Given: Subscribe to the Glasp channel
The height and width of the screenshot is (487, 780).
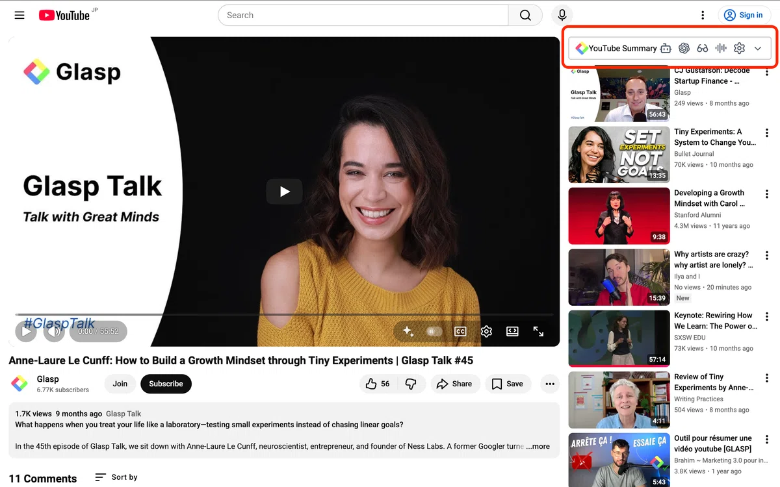Looking at the screenshot, I should [166, 384].
